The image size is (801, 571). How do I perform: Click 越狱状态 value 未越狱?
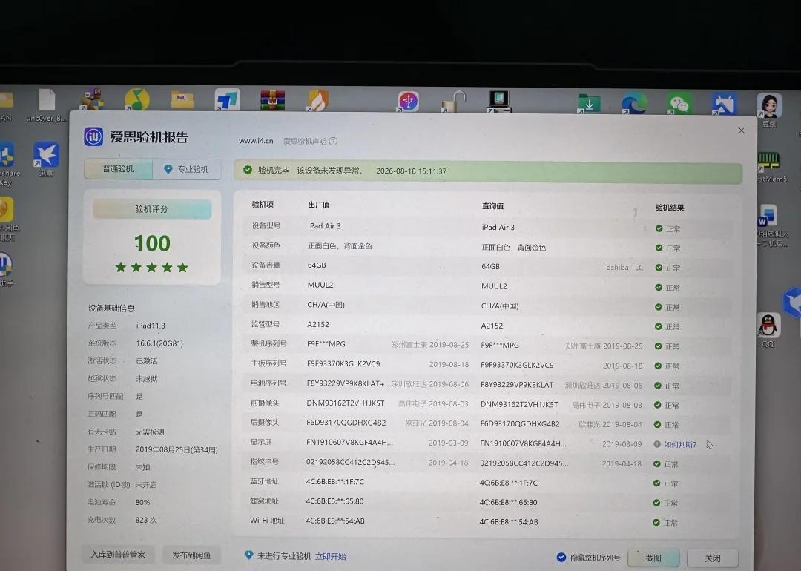pos(147,378)
